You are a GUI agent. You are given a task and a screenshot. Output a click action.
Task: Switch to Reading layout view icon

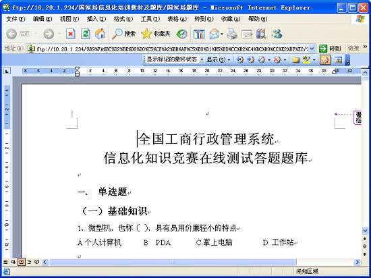[x=36, y=262]
